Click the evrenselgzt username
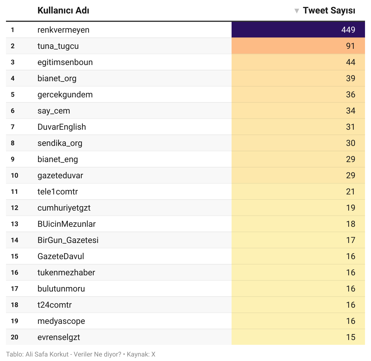 coord(59,337)
